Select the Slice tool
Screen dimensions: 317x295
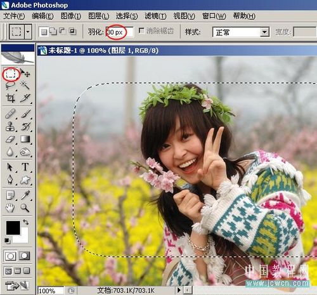[x=25, y=98]
